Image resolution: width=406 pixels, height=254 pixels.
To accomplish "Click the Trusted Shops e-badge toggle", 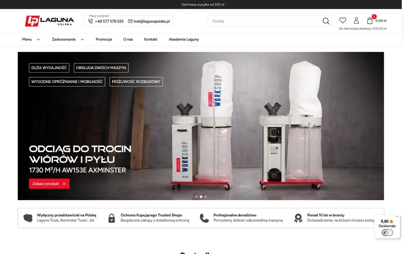I will (387, 233).
